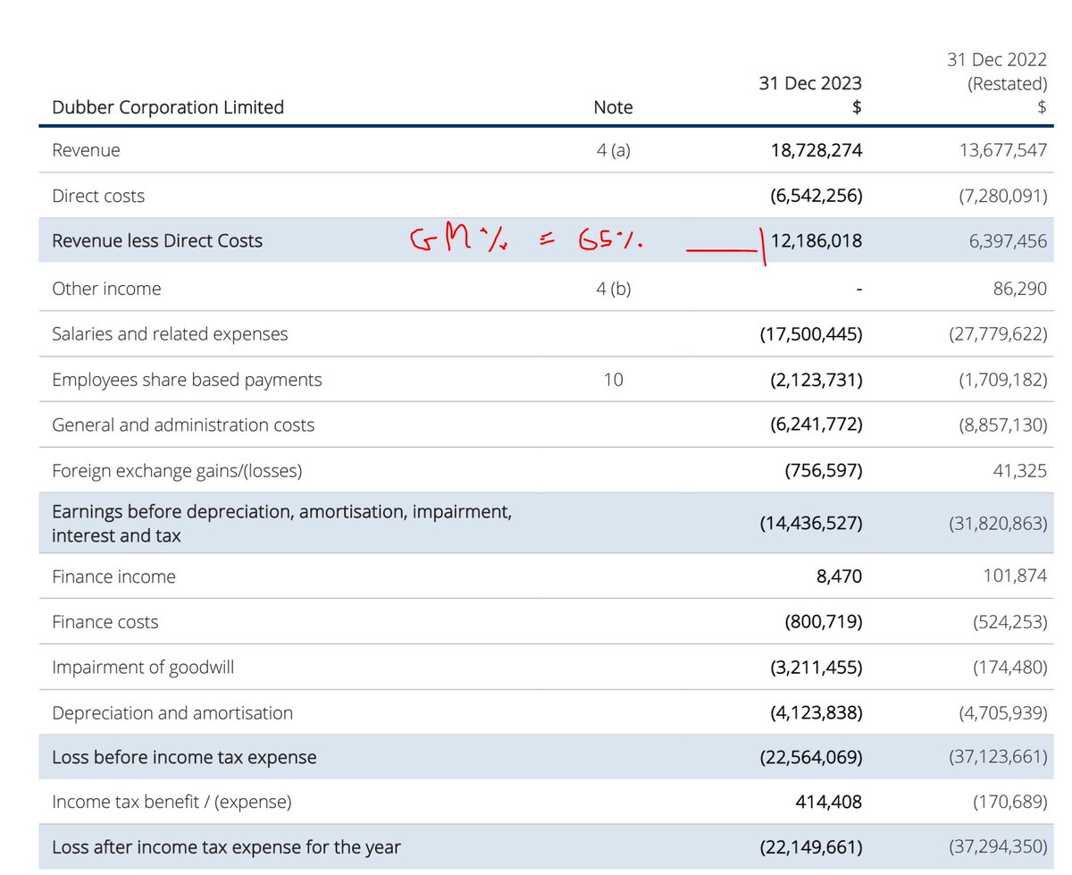The height and width of the screenshot is (875, 1072).
Task: Click note reference '10'
Action: pos(613,380)
